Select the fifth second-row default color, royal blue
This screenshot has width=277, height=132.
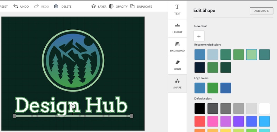tap(252, 121)
